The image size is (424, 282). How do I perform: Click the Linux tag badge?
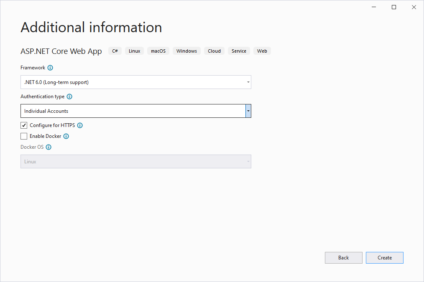pyautogui.click(x=134, y=51)
